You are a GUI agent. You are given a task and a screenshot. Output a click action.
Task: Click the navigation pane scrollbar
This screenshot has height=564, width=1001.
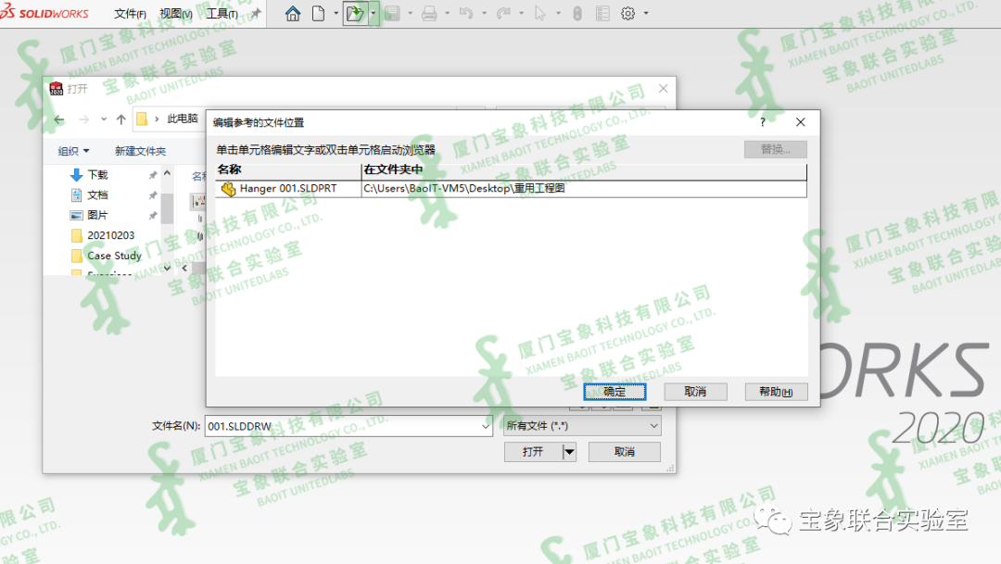[x=167, y=208]
